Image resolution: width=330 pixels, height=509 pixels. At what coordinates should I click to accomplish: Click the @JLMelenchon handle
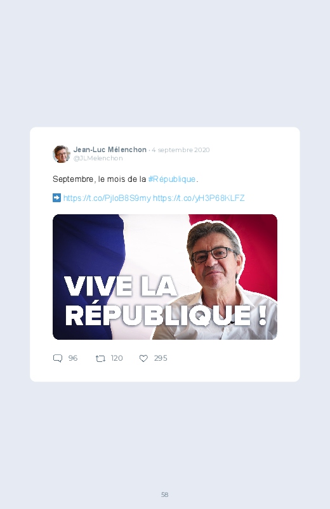click(98, 158)
